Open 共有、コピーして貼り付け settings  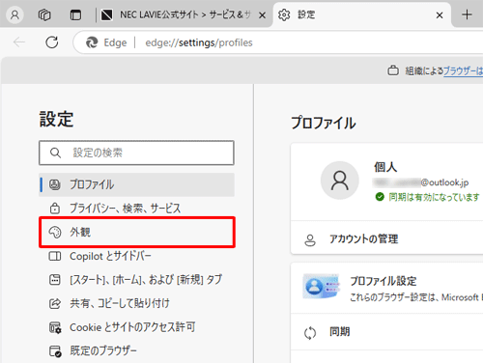tap(136, 303)
